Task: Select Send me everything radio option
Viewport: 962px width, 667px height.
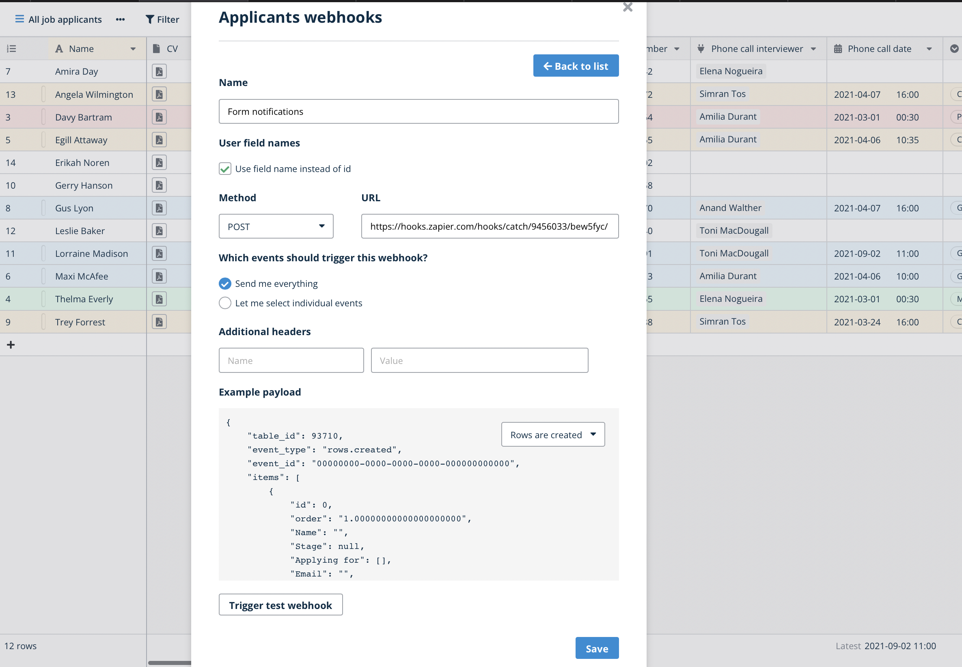Action: point(225,284)
